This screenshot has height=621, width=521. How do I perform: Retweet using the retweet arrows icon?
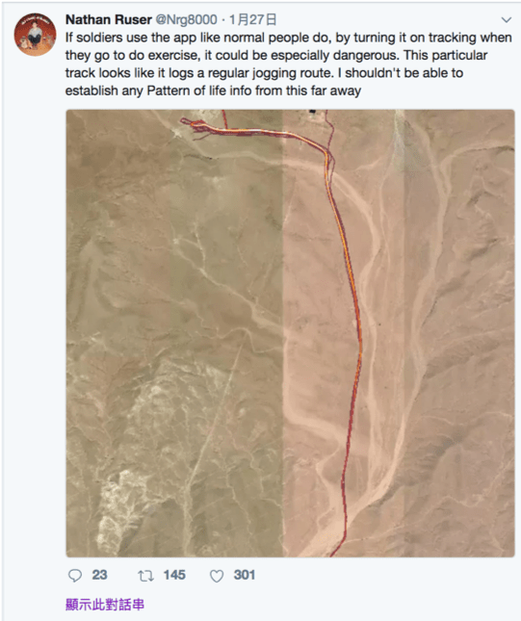pos(145,576)
